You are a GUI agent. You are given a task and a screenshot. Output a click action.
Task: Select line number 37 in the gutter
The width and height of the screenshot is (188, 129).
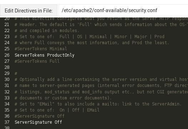pos(7,122)
